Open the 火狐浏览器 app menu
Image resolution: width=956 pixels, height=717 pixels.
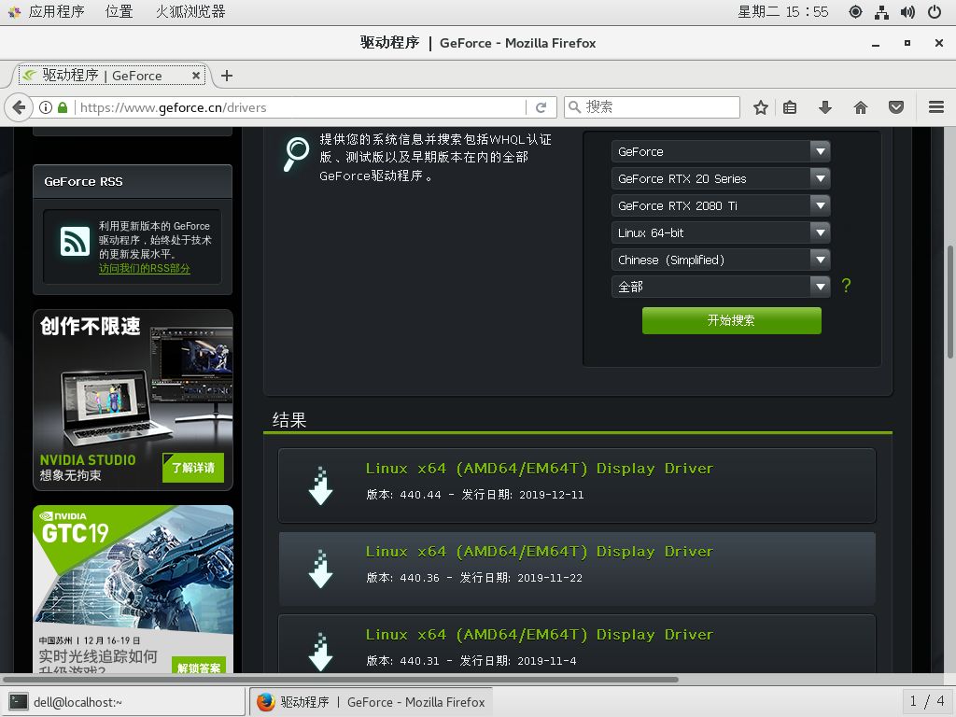point(190,11)
